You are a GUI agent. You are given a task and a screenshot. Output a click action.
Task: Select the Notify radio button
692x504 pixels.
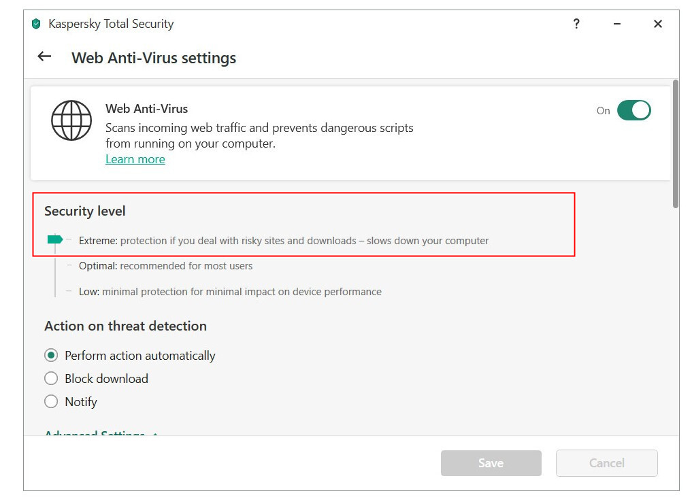point(51,402)
